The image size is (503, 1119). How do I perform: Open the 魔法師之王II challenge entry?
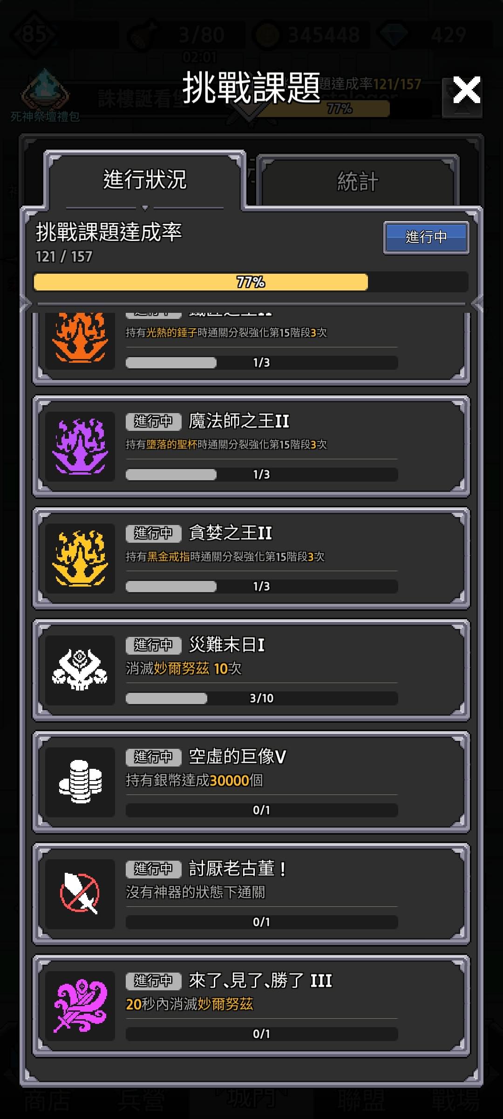251,446
